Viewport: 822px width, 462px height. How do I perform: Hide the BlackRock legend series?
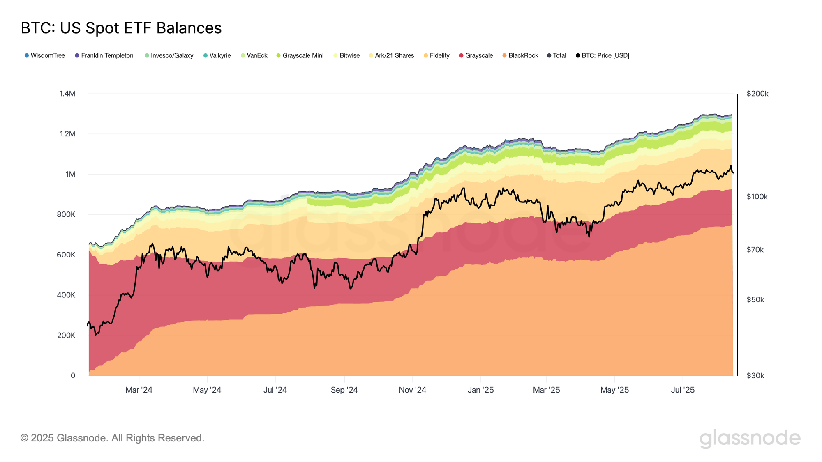[520, 55]
